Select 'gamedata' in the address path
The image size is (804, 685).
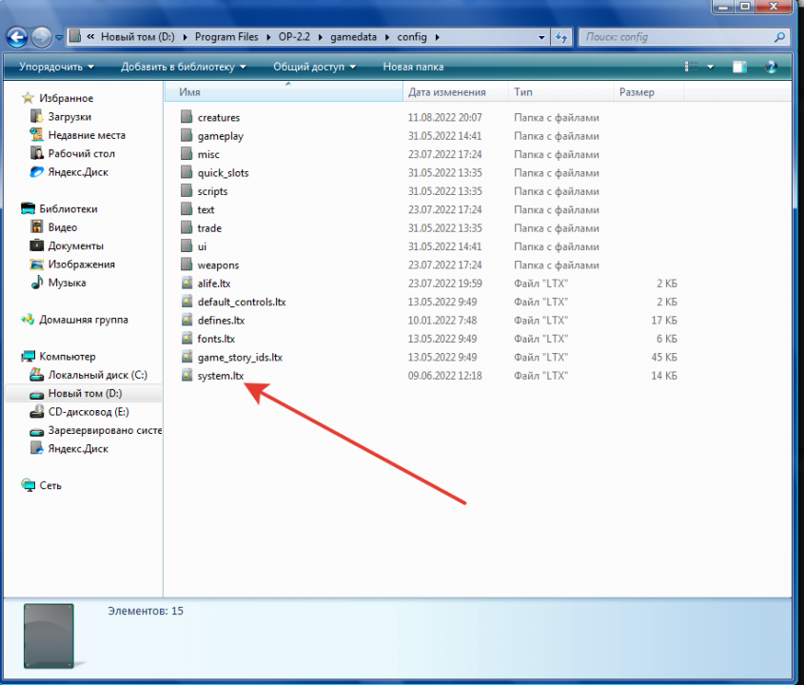(353, 37)
